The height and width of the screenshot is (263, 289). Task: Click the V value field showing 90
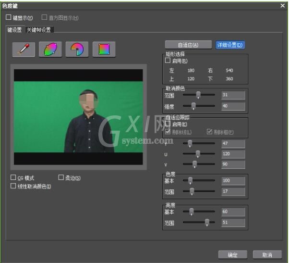pos(233,164)
